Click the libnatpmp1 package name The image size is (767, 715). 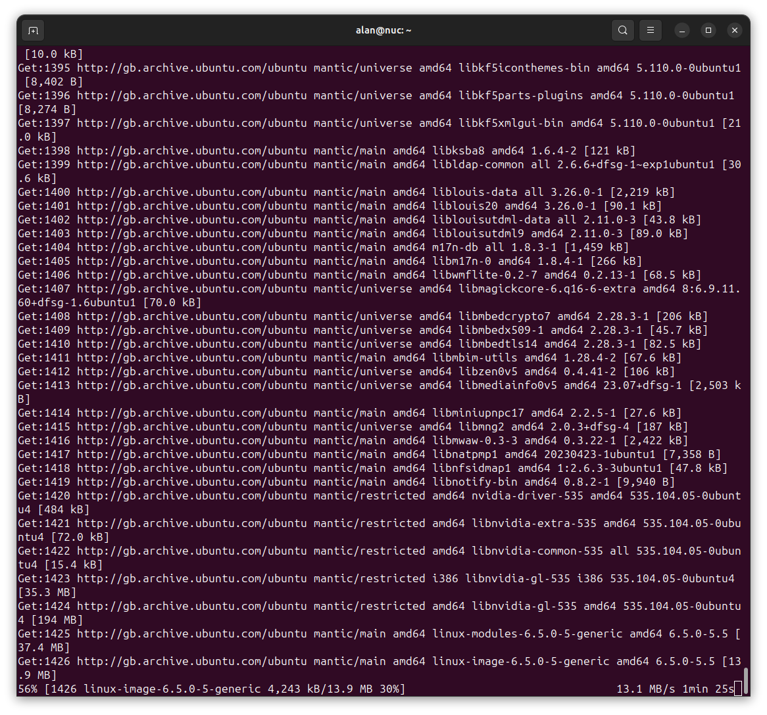(464, 455)
